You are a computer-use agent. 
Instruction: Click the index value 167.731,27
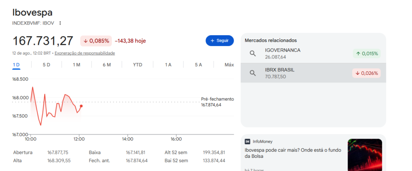pyautogui.click(x=43, y=41)
